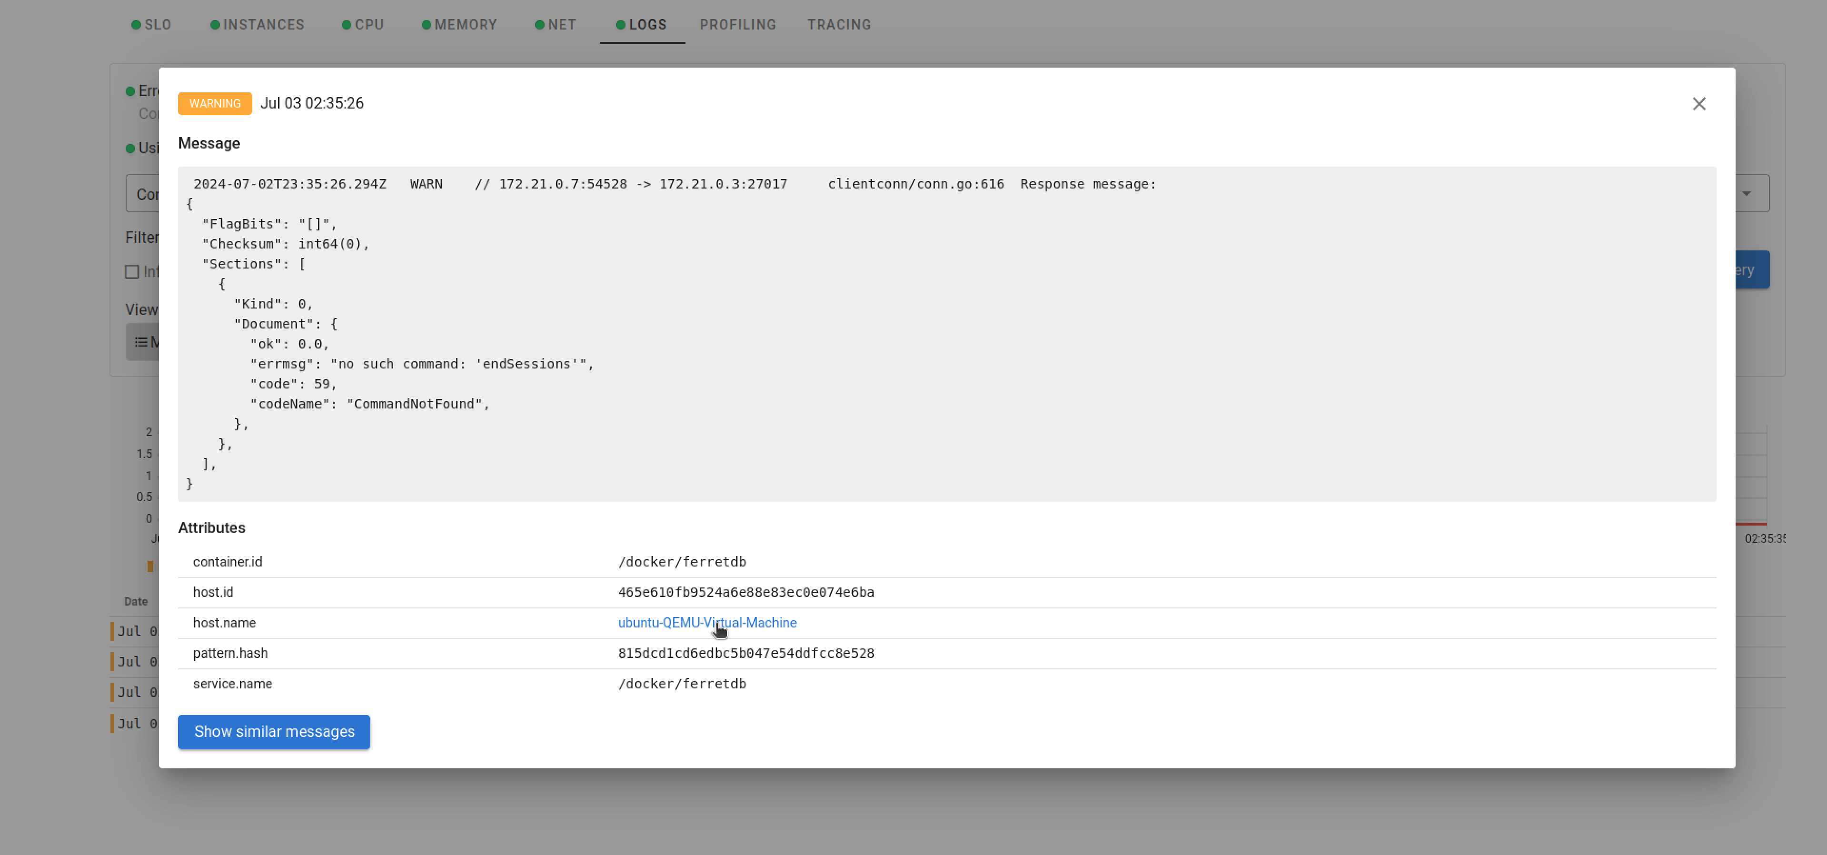Select the MEMORY tab
1827x855 pixels.
pos(465,25)
